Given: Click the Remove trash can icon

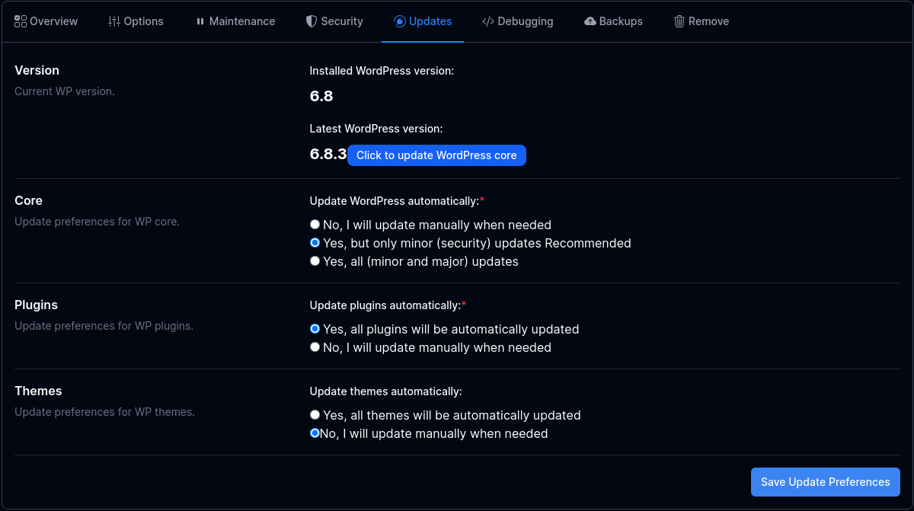Looking at the screenshot, I should 679,21.
